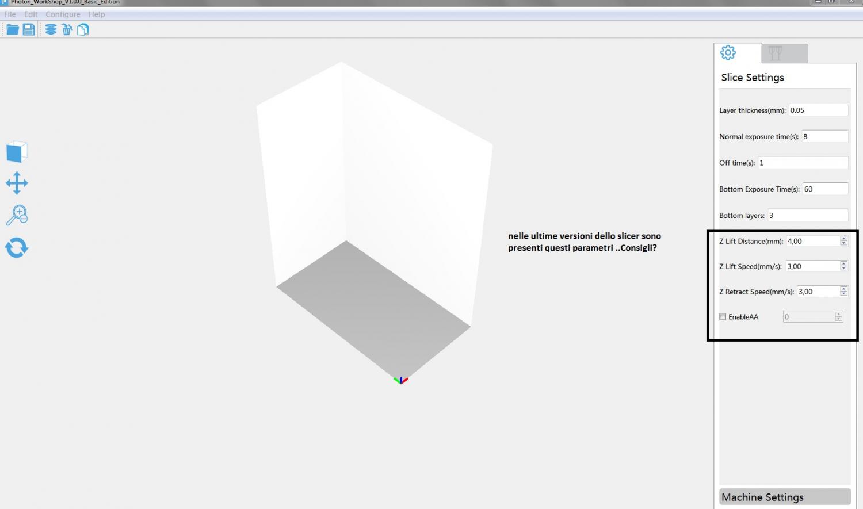
Task: Select the blue cube view tool
Action: (17, 152)
